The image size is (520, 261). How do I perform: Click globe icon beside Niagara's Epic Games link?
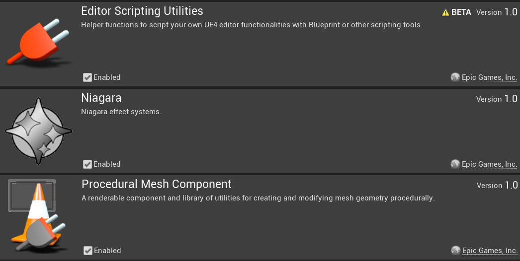click(x=455, y=164)
